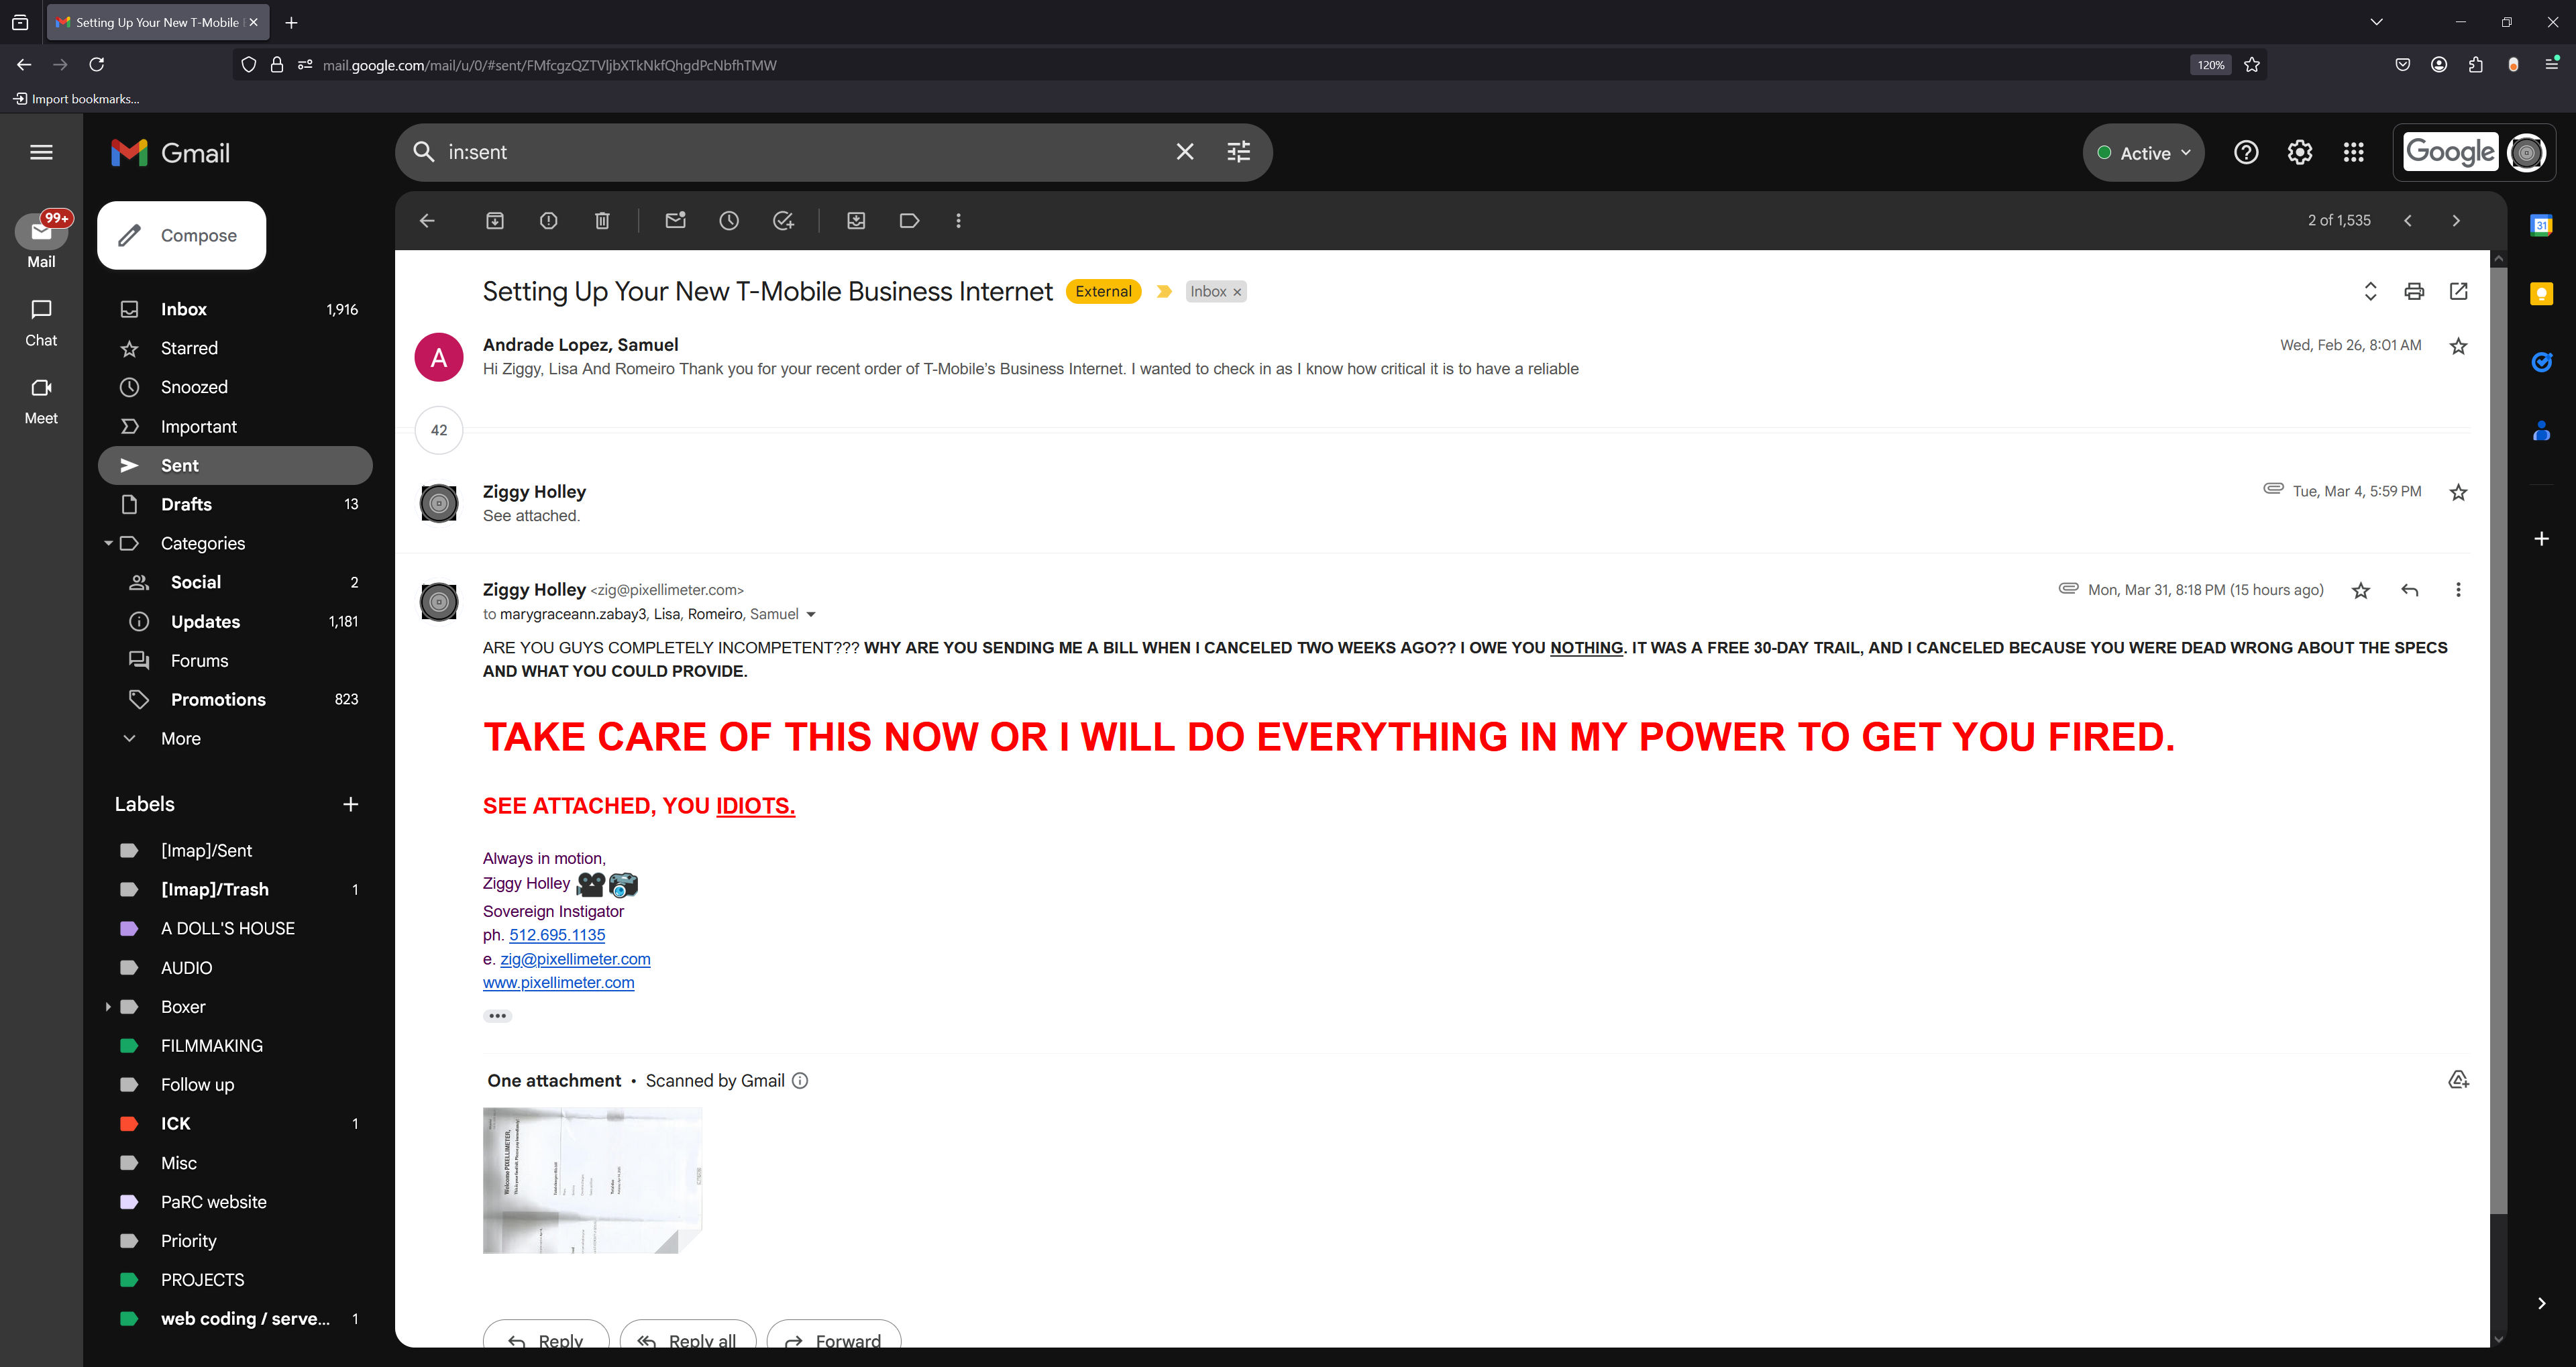Show trimmed content ellipsis
Screen dimensions: 2576x1367
tap(497, 1016)
